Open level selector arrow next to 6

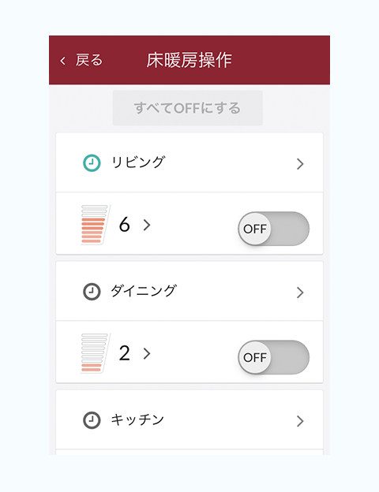(147, 225)
